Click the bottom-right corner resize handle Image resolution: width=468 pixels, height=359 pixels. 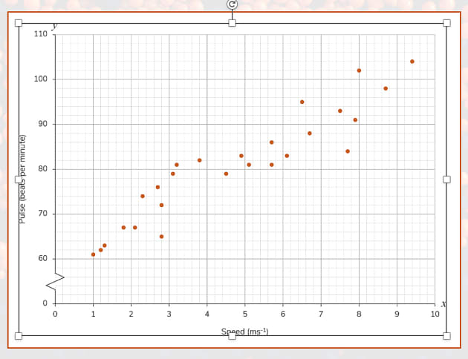446,336
